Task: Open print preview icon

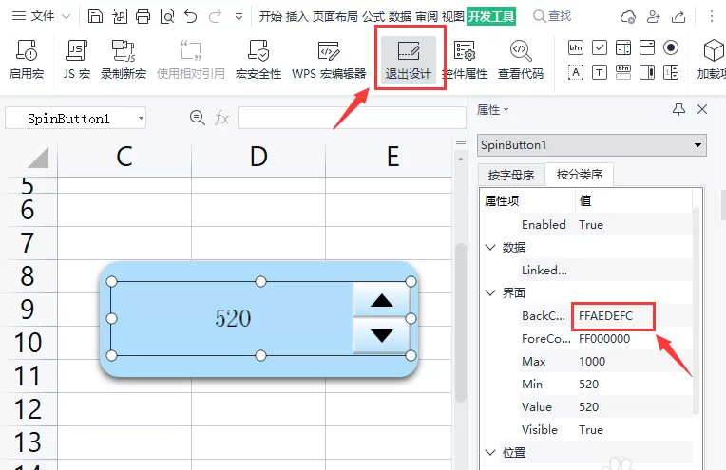Action: (167, 16)
